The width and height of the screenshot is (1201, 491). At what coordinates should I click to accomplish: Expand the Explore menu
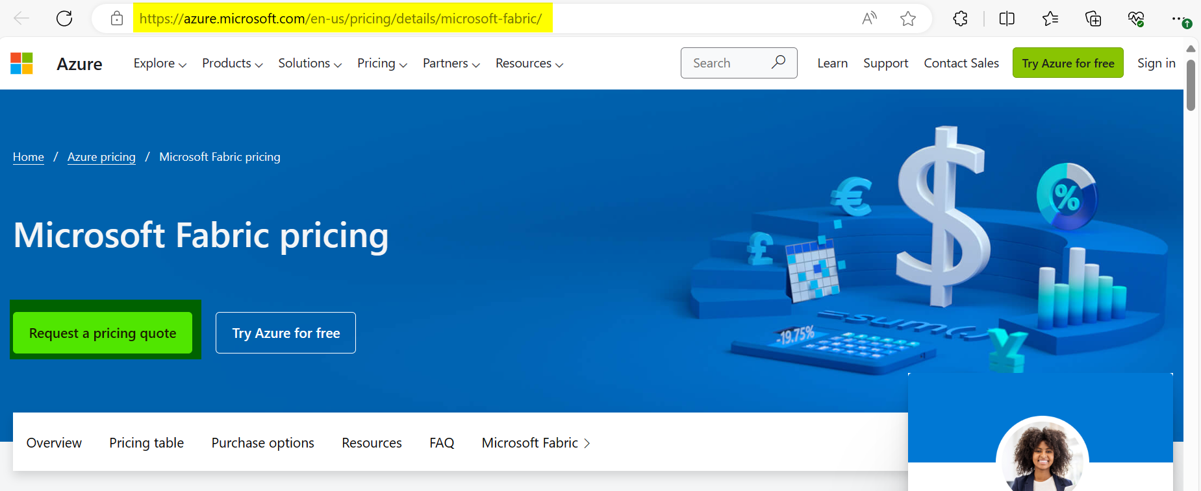coord(160,63)
